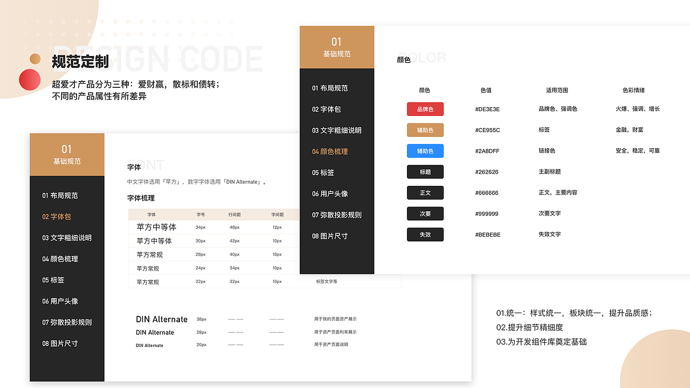Select highlighted 04 颜色梳理 in the color panel sidebar
The width and height of the screenshot is (690, 388).
[329, 151]
